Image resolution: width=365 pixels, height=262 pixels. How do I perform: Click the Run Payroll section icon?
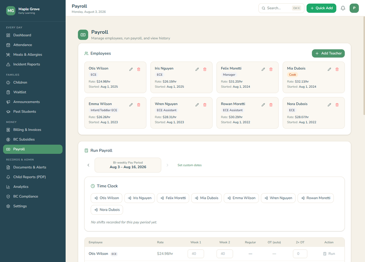click(x=87, y=151)
